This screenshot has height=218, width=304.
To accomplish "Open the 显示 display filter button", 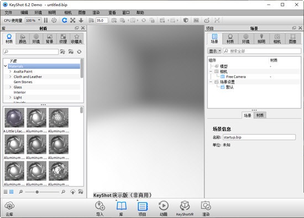I will pyautogui.click(x=214, y=51).
